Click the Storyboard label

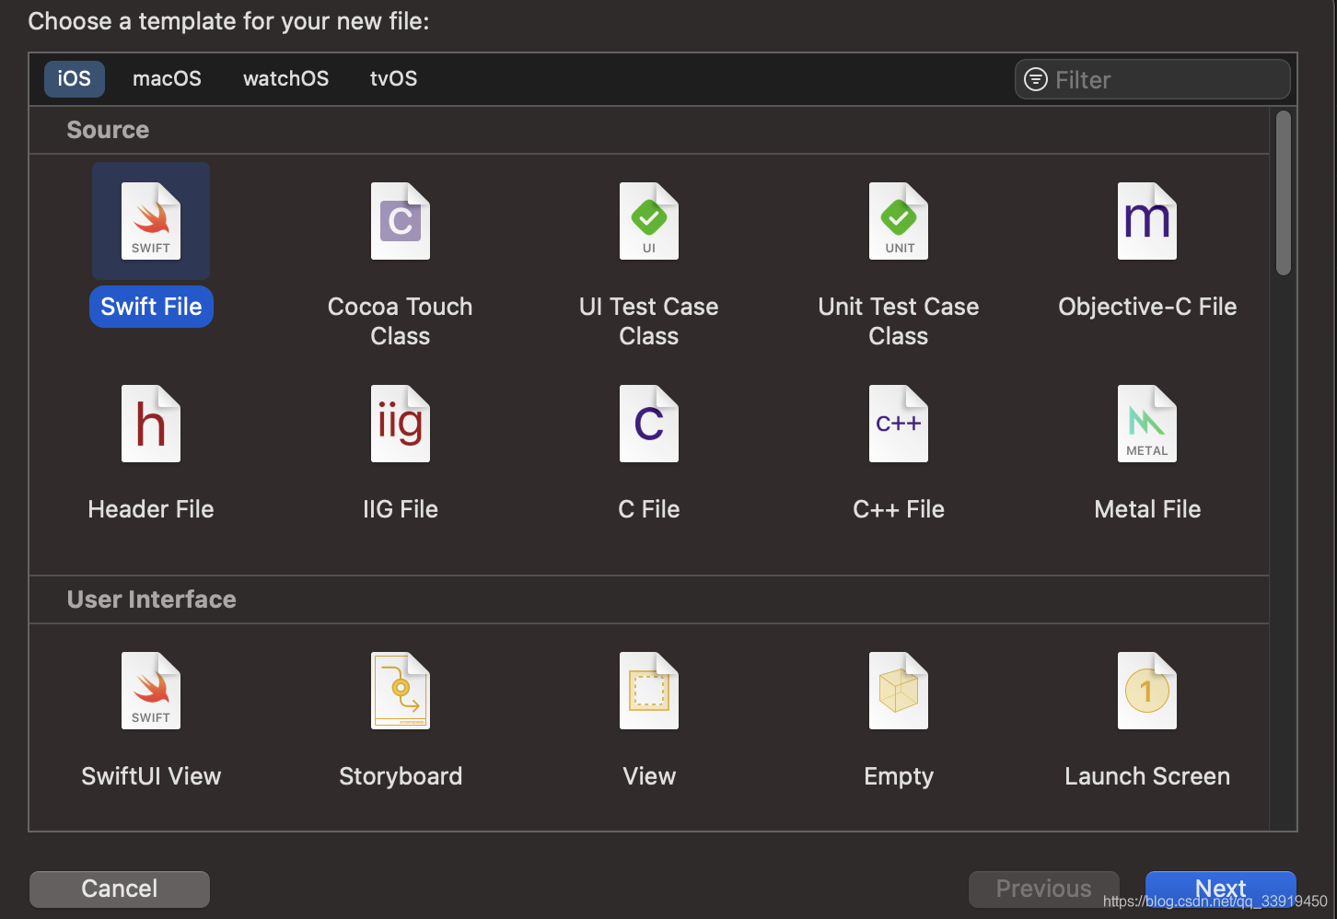tap(401, 776)
